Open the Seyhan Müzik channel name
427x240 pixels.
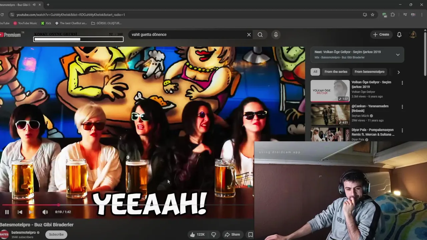[360, 116]
